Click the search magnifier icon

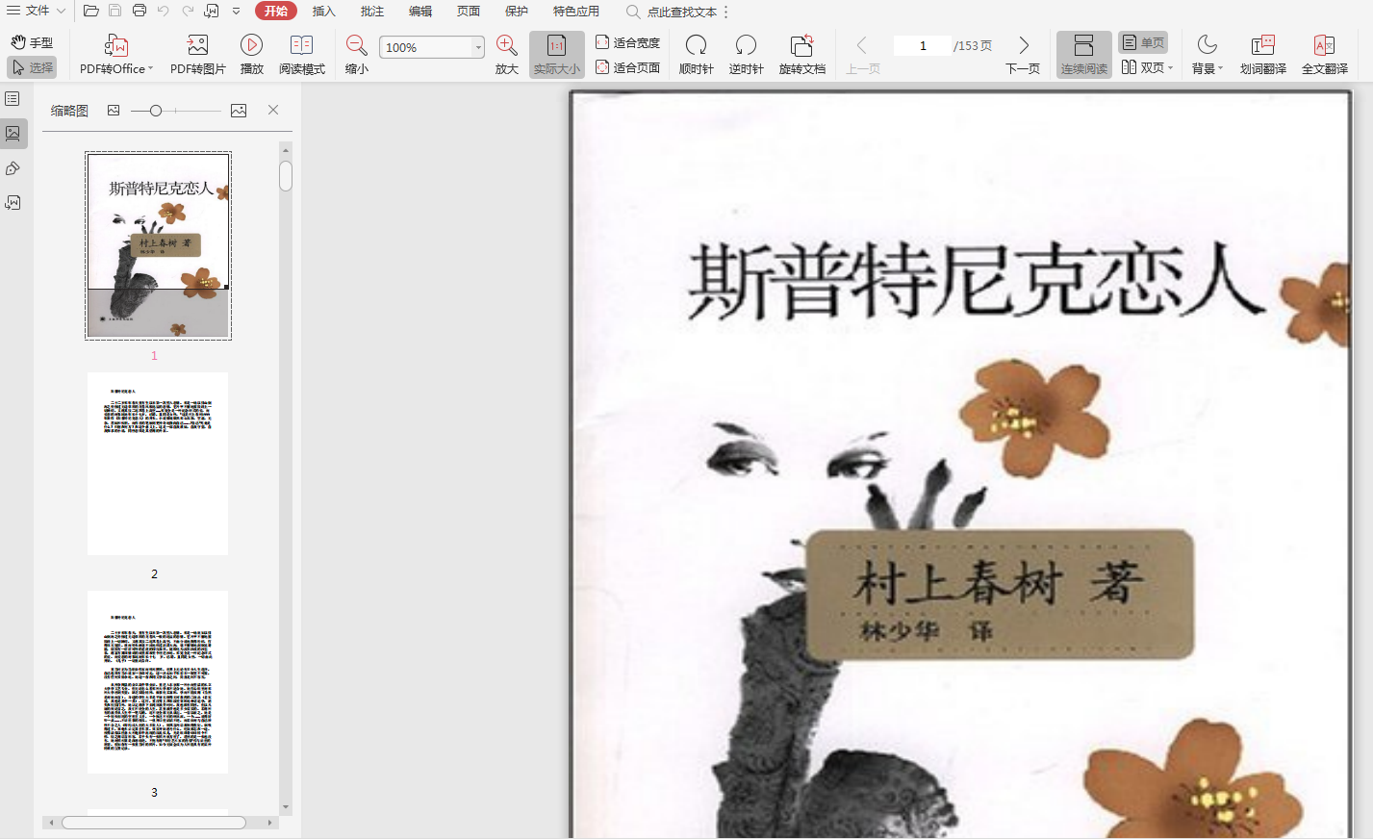(x=633, y=12)
